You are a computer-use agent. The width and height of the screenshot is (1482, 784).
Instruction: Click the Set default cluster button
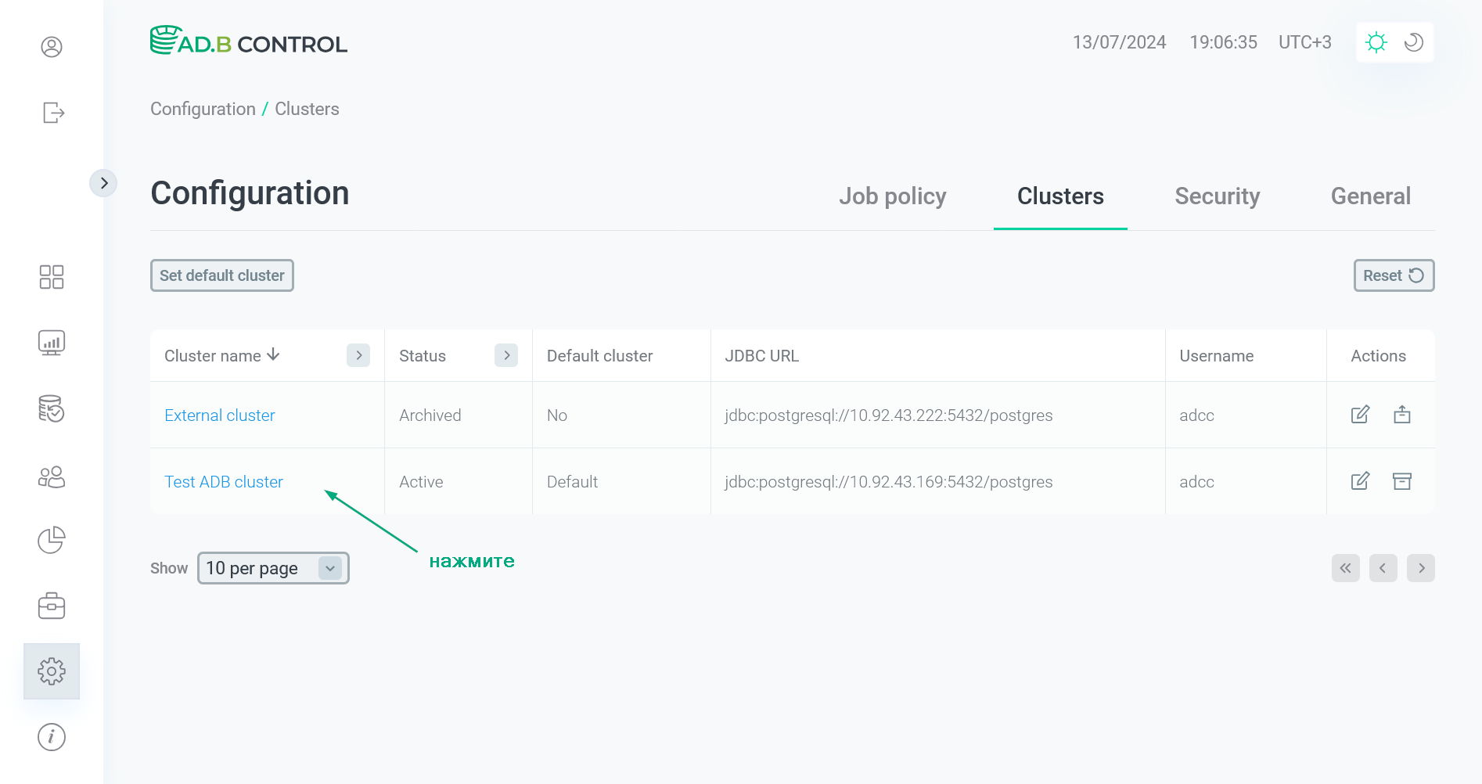222,275
